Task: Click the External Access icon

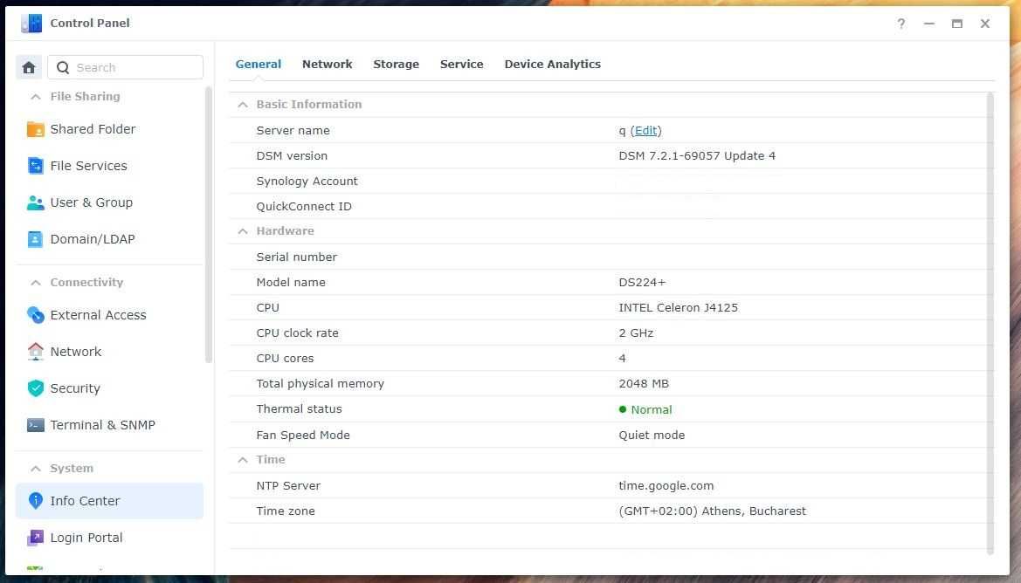Action: pos(35,315)
